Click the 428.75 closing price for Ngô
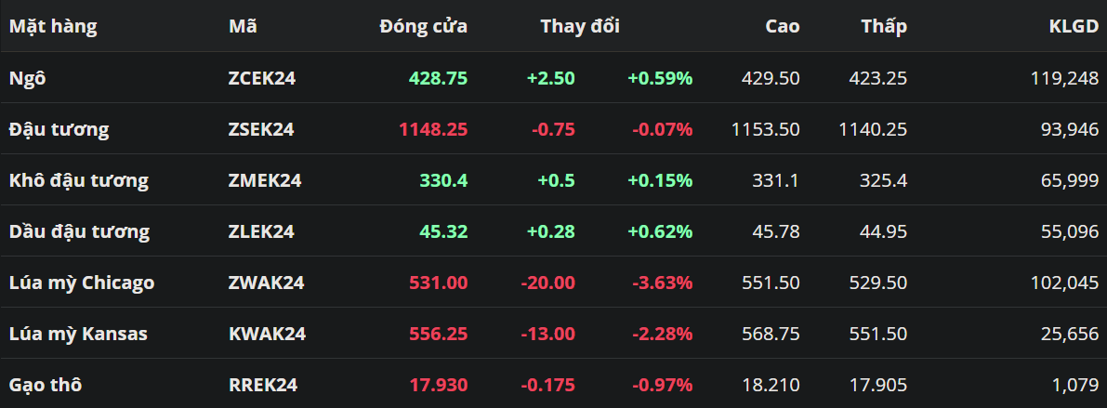 pyautogui.click(x=438, y=78)
